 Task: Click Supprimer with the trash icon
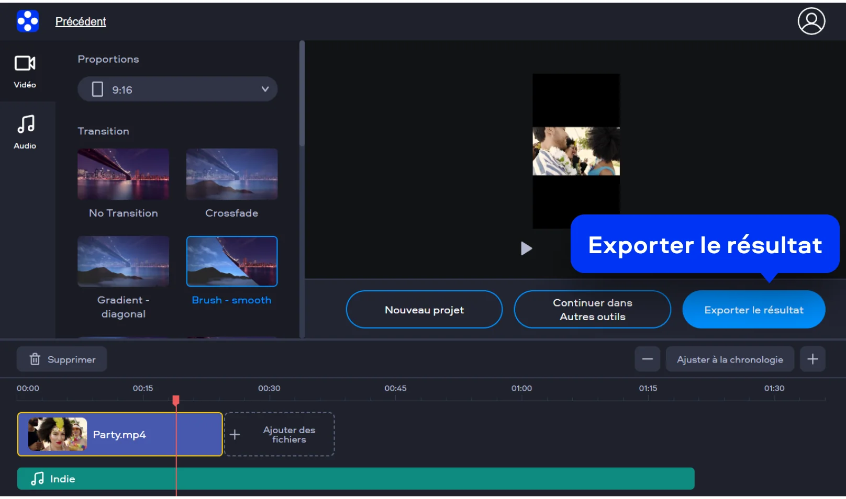click(62, 359)
